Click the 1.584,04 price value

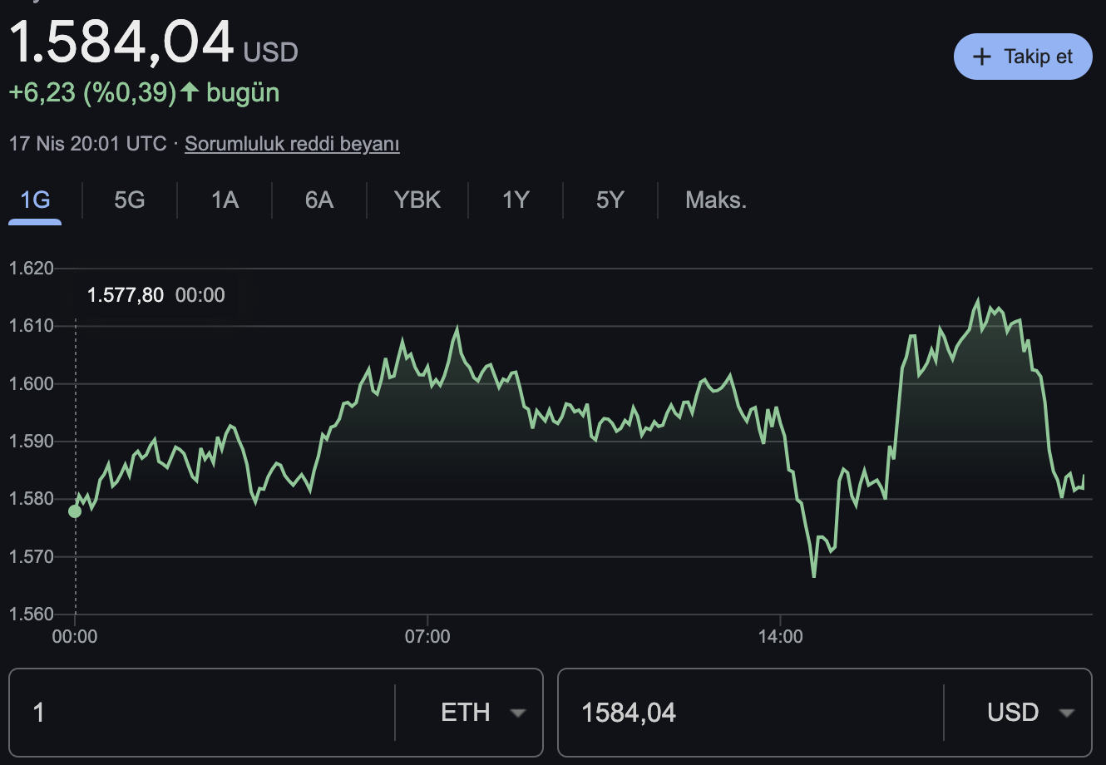(121, 42)
